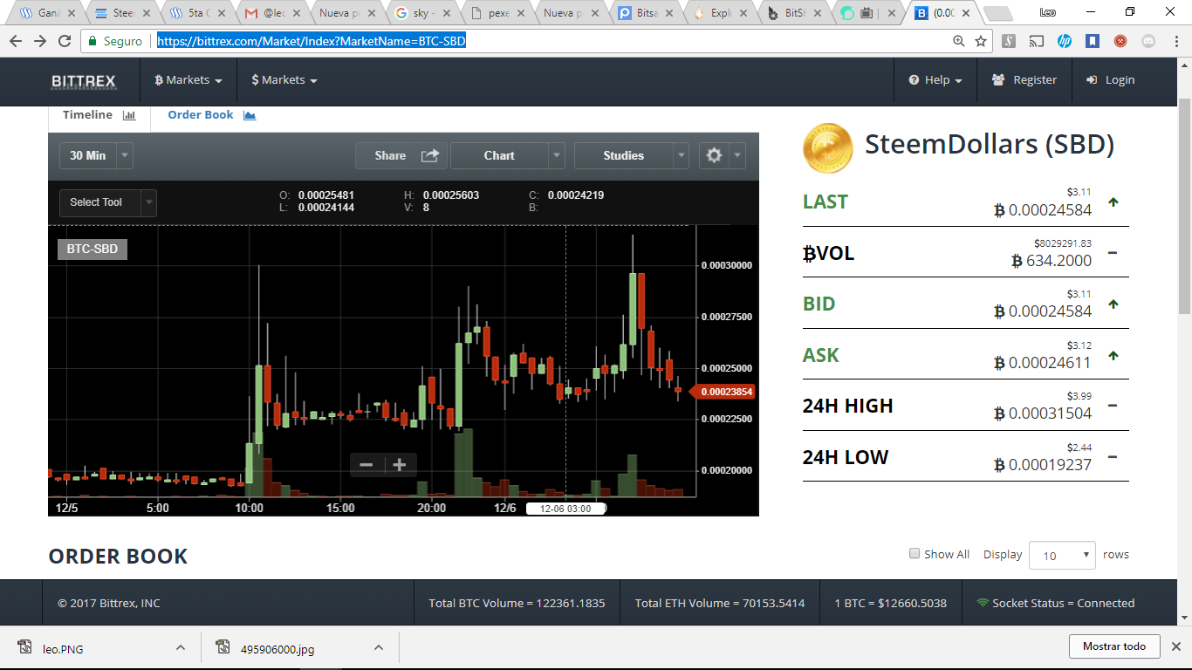The image size is (1192, 670).
Task: Click the Share button on chart
Action: pyautogui.click(x=401, y=155)
